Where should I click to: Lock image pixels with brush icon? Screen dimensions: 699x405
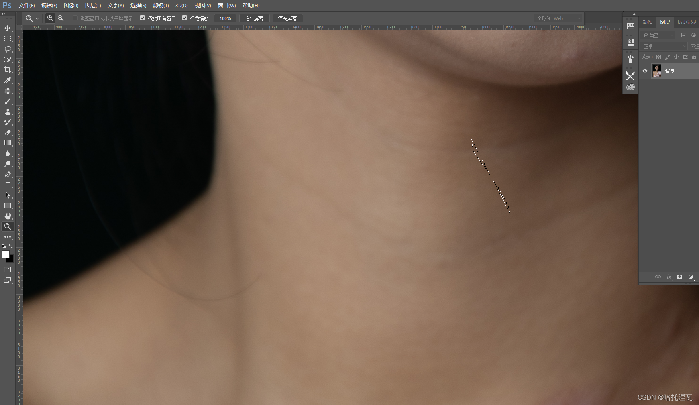[x=667, y=57]
